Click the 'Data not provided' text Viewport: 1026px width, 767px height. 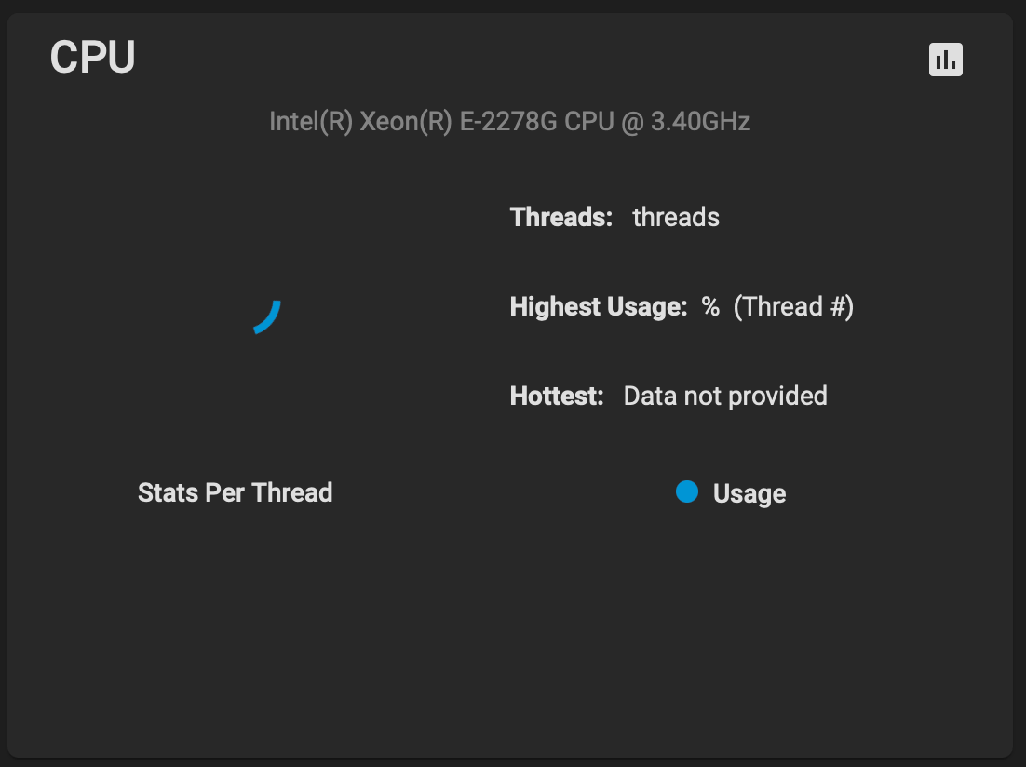tap(725, 395)
